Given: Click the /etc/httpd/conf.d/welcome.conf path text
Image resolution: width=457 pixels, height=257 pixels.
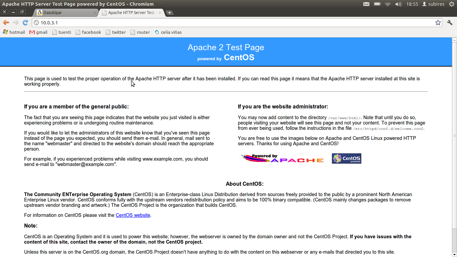Looking at the screenshot, I should point(388,128).
